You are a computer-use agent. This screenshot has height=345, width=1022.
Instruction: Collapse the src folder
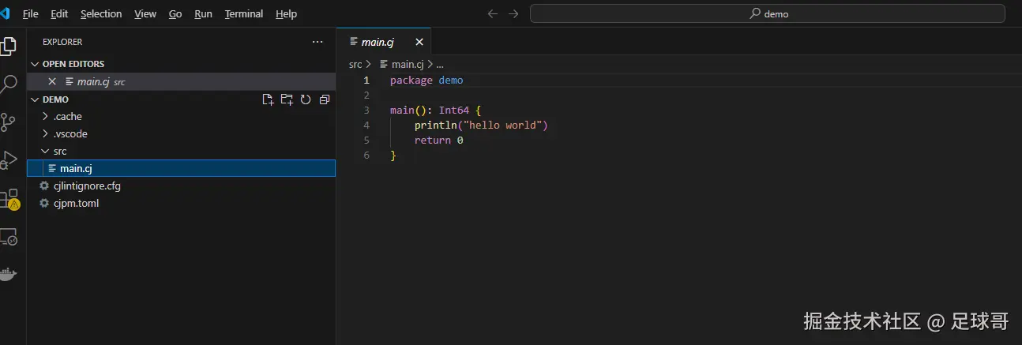coord(45,151)
